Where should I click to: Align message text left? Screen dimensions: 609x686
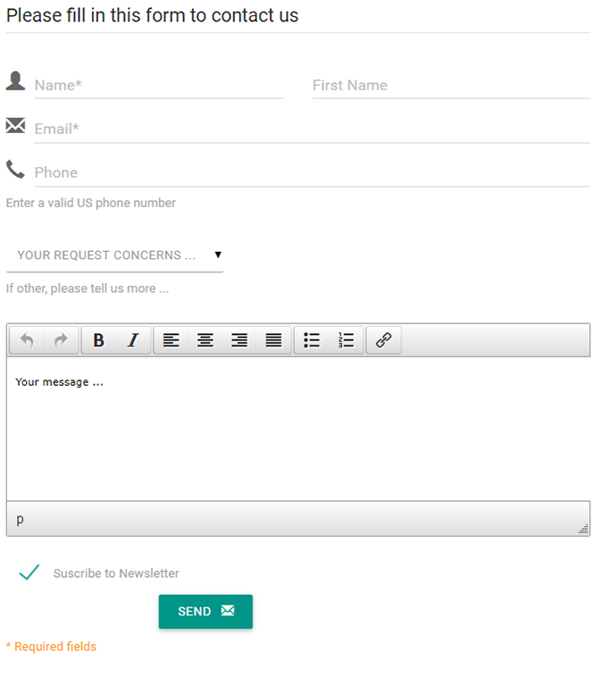pyautogui.click(x=171, y=340)
